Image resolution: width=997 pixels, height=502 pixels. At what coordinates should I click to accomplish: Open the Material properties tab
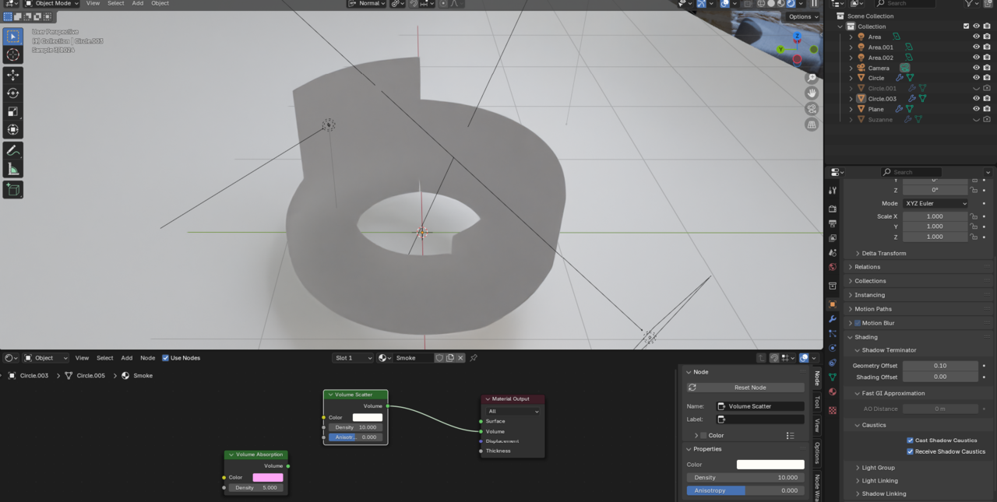pyautogui.click(x=833, y=391)
